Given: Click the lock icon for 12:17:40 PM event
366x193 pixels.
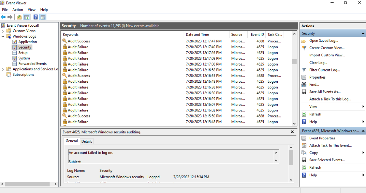Looking at the screenshot, I should (x=65, y=47).
